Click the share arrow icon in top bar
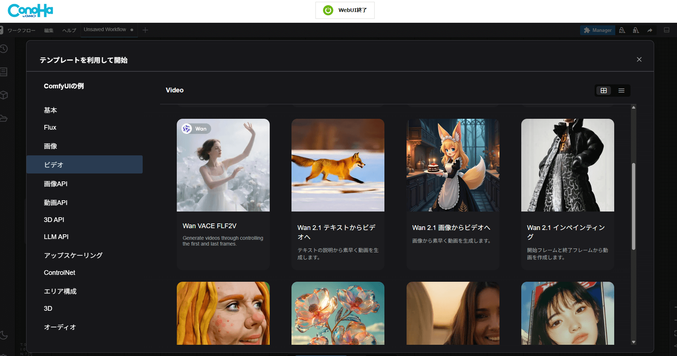The height and width of the screenshot is (356, 677). (650, 30)
